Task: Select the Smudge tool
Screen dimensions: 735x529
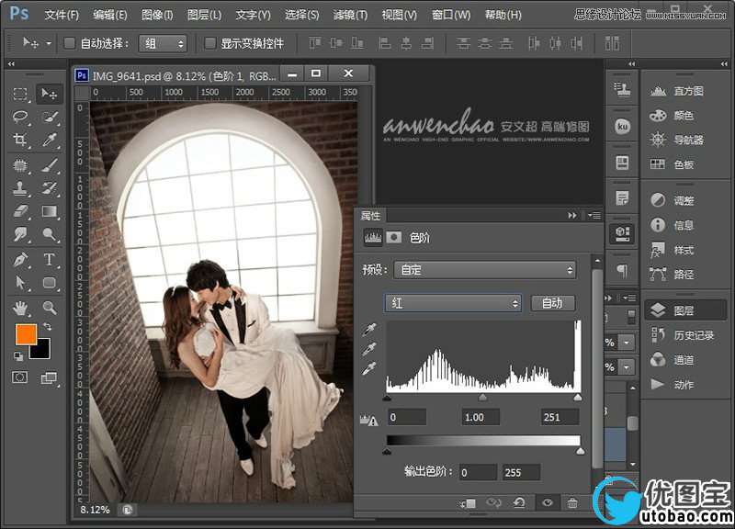Action: coord(20,234)
